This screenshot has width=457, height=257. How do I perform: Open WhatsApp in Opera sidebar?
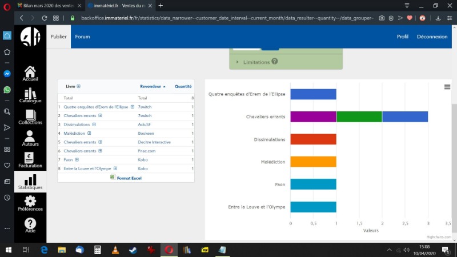[x=7, y=90]
